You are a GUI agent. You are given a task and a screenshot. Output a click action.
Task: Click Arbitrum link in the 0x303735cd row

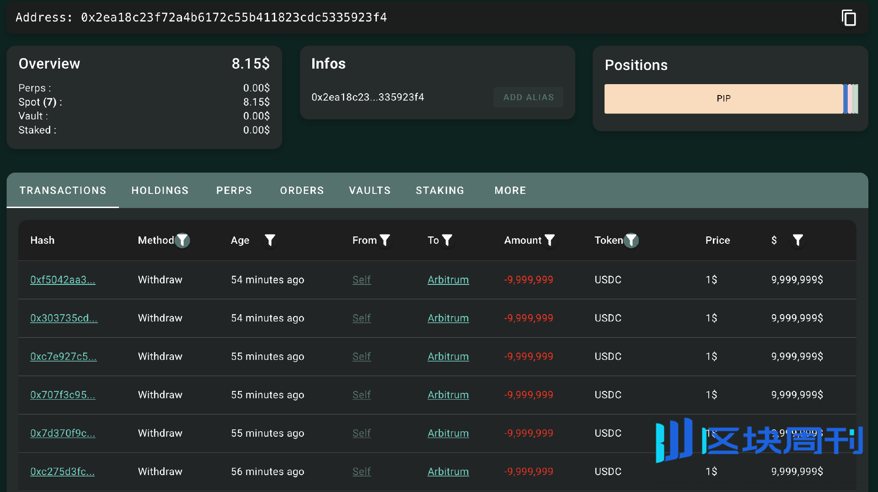[x=448, y=318]
